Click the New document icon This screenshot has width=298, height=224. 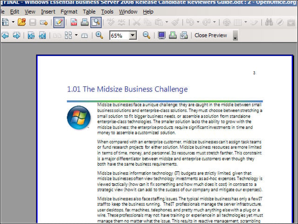pyautogui.click(x=5, y=22)
